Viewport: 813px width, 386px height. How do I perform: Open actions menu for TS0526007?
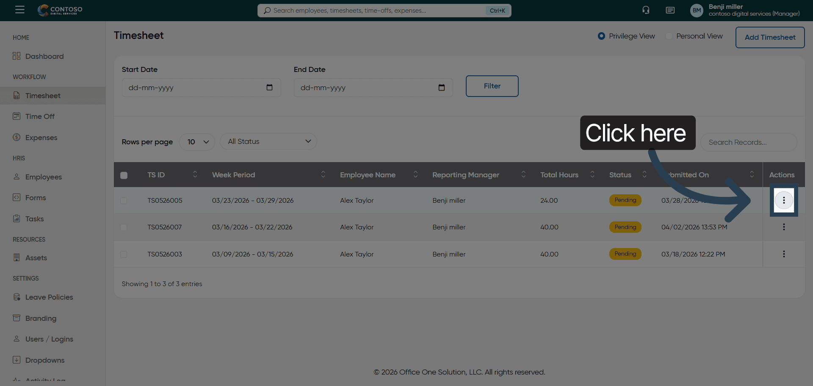coord(783,227)
